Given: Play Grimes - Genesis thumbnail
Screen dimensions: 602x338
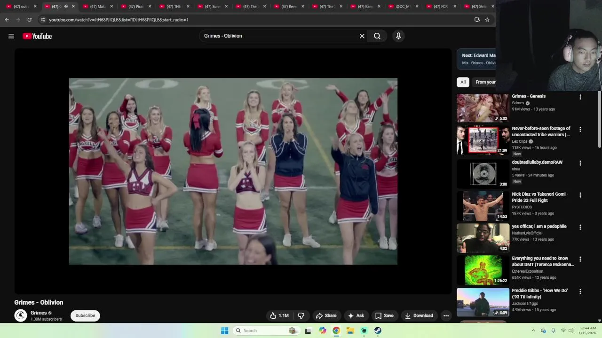Looking at the screenshot, I should tap(483, 108).
